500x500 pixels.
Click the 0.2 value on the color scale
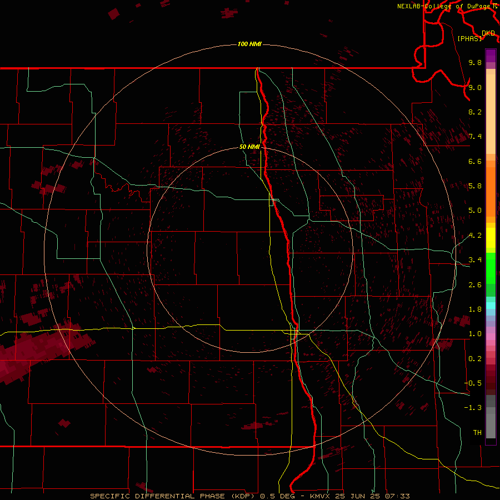[475, 359]
